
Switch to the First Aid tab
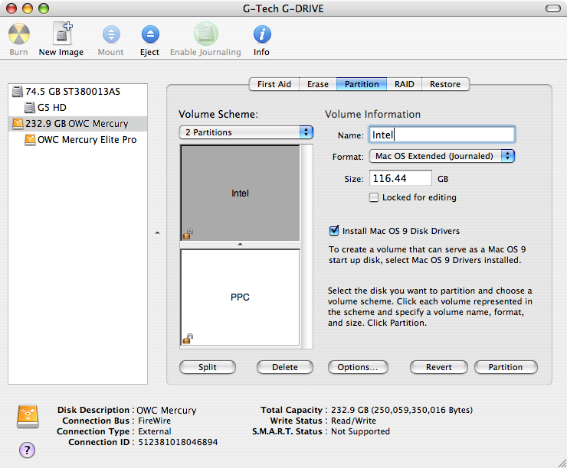pyautogui.click(x=274, y=84)
